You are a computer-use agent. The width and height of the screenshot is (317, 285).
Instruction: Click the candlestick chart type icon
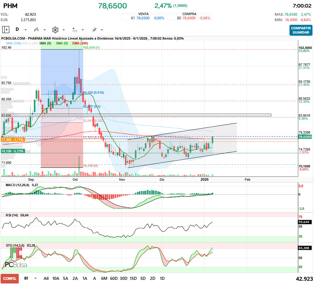coord(37,30)
